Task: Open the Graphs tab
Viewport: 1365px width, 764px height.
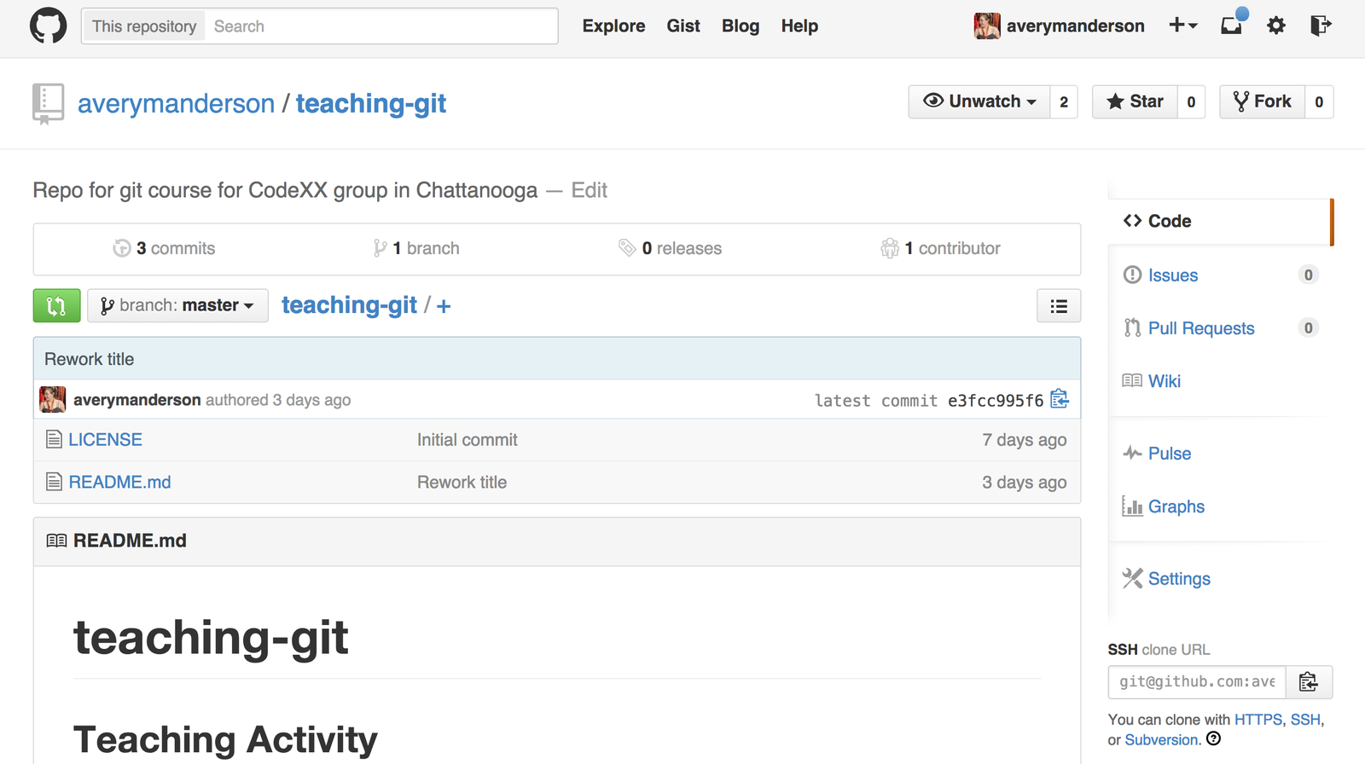Action: [x=1176, y=506]
